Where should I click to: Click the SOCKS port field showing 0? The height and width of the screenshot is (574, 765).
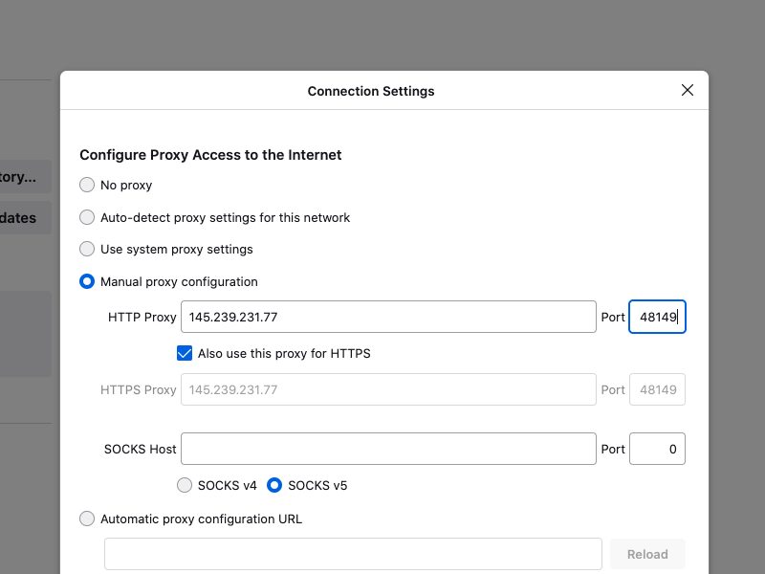click(657, 449)
